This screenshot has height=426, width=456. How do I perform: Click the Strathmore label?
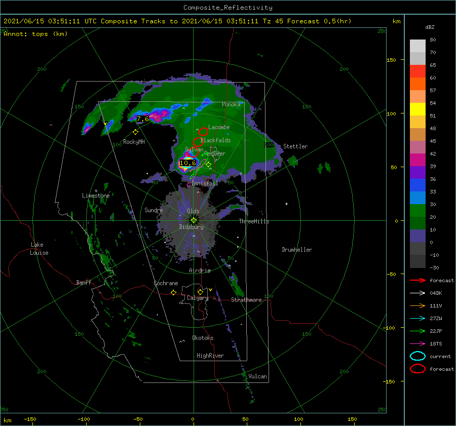click(246, 300)
